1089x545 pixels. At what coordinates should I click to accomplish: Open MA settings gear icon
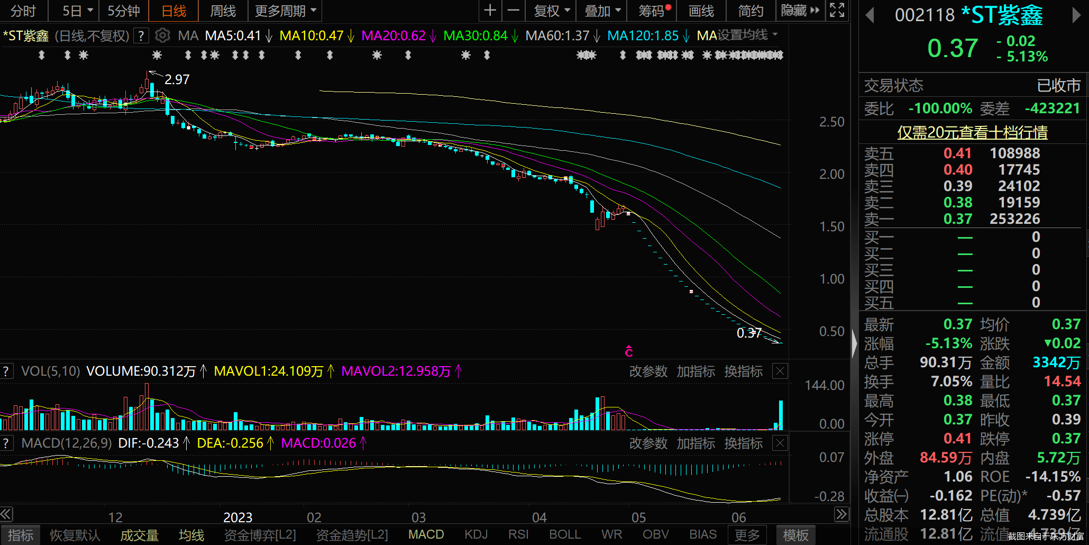pyautogui.click(x=162, y=35)
